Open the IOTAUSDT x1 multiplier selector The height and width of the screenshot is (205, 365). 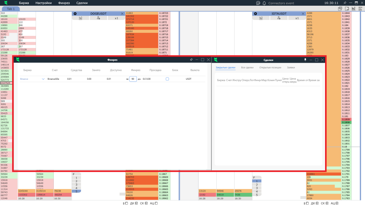coord(297,18)
